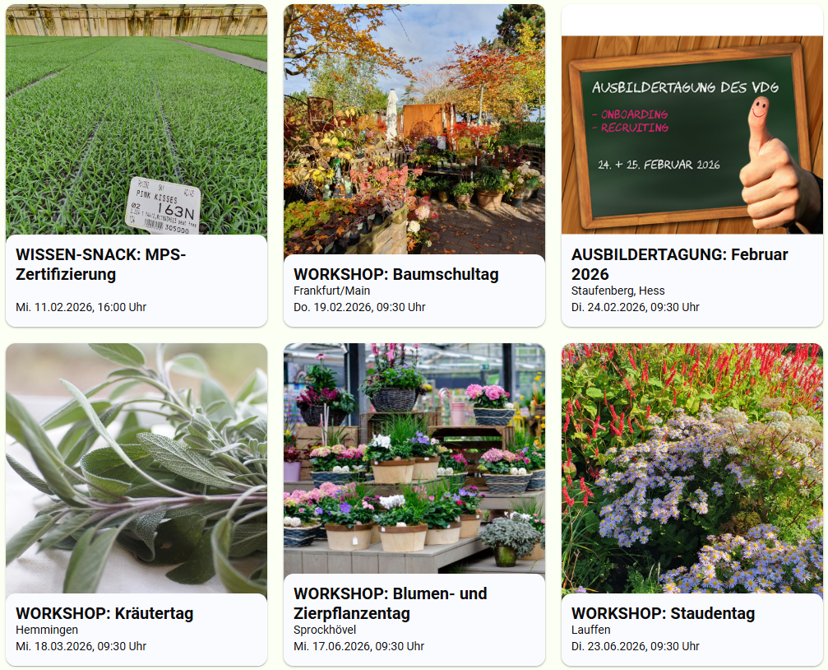The height and width of the screenshot is (670, 828).
Task: Select the Frankfurt/Main location text
Action: [x=331, y=291]
